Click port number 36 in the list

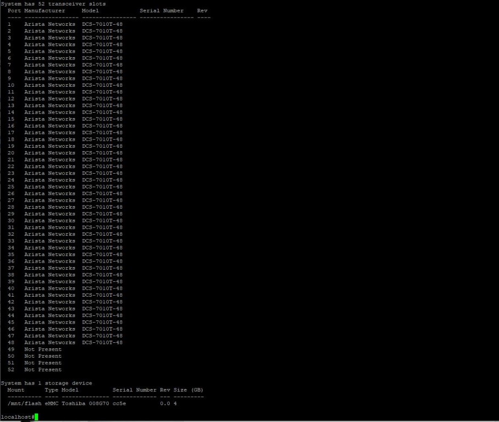pos(11,262)
